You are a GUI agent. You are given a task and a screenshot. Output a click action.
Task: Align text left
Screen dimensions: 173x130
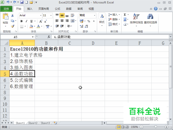pyautogui.click(x=57, y=21)
